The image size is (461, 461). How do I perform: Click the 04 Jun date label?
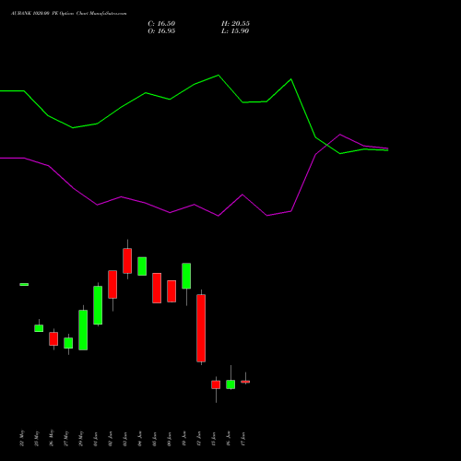(x=140, y=438)
